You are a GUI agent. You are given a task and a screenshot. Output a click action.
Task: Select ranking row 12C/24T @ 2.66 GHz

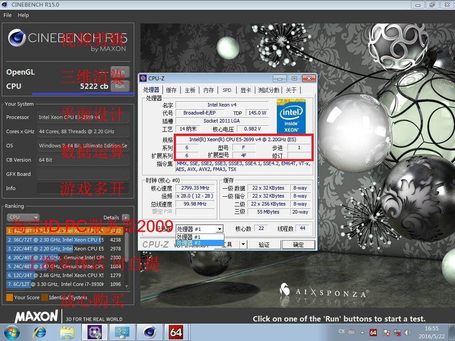(x=64, y=275)
